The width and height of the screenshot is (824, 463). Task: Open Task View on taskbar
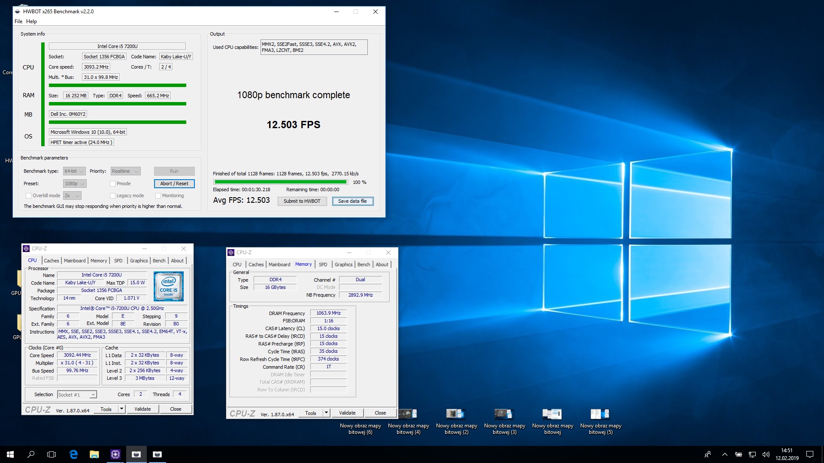click(51, 454)
